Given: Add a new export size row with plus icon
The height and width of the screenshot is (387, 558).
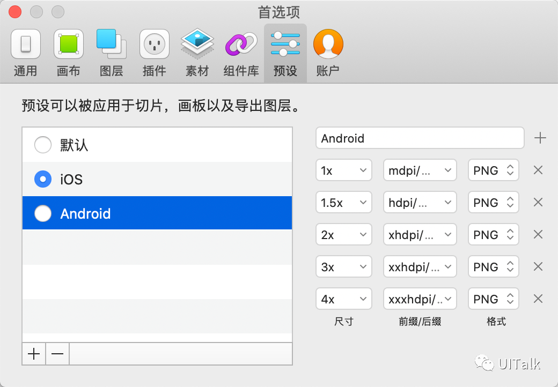Looking at the screenshot, I should 540,138.
